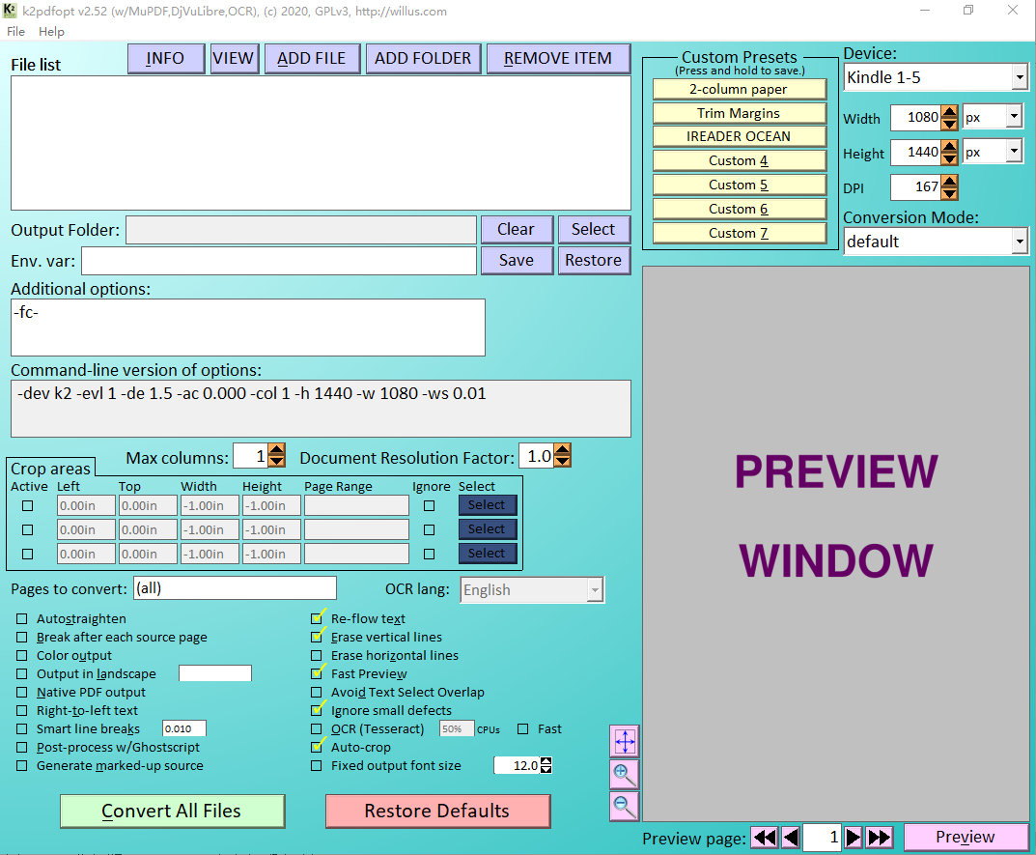Viewport: 1036px width, 855px height.
Task: Uncheck the Re-flow text option
Action: click(x=317, y=619)
